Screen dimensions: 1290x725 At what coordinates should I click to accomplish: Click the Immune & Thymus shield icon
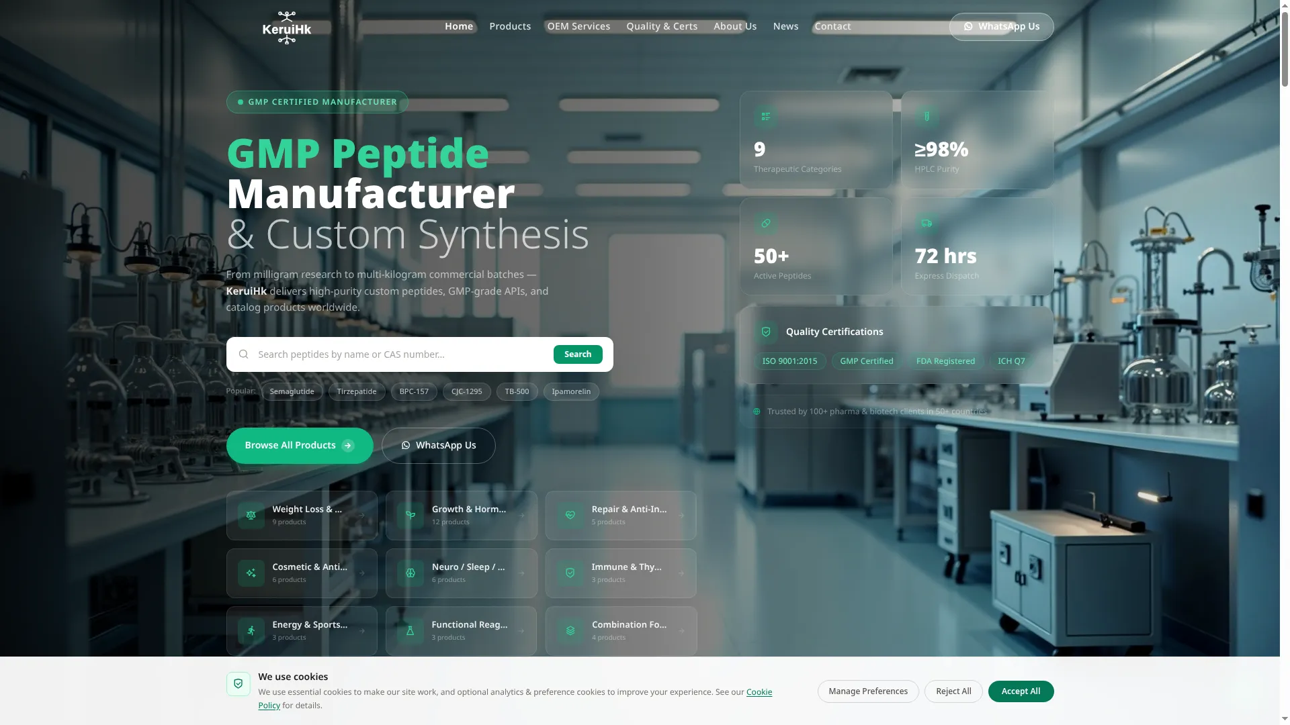570,573
